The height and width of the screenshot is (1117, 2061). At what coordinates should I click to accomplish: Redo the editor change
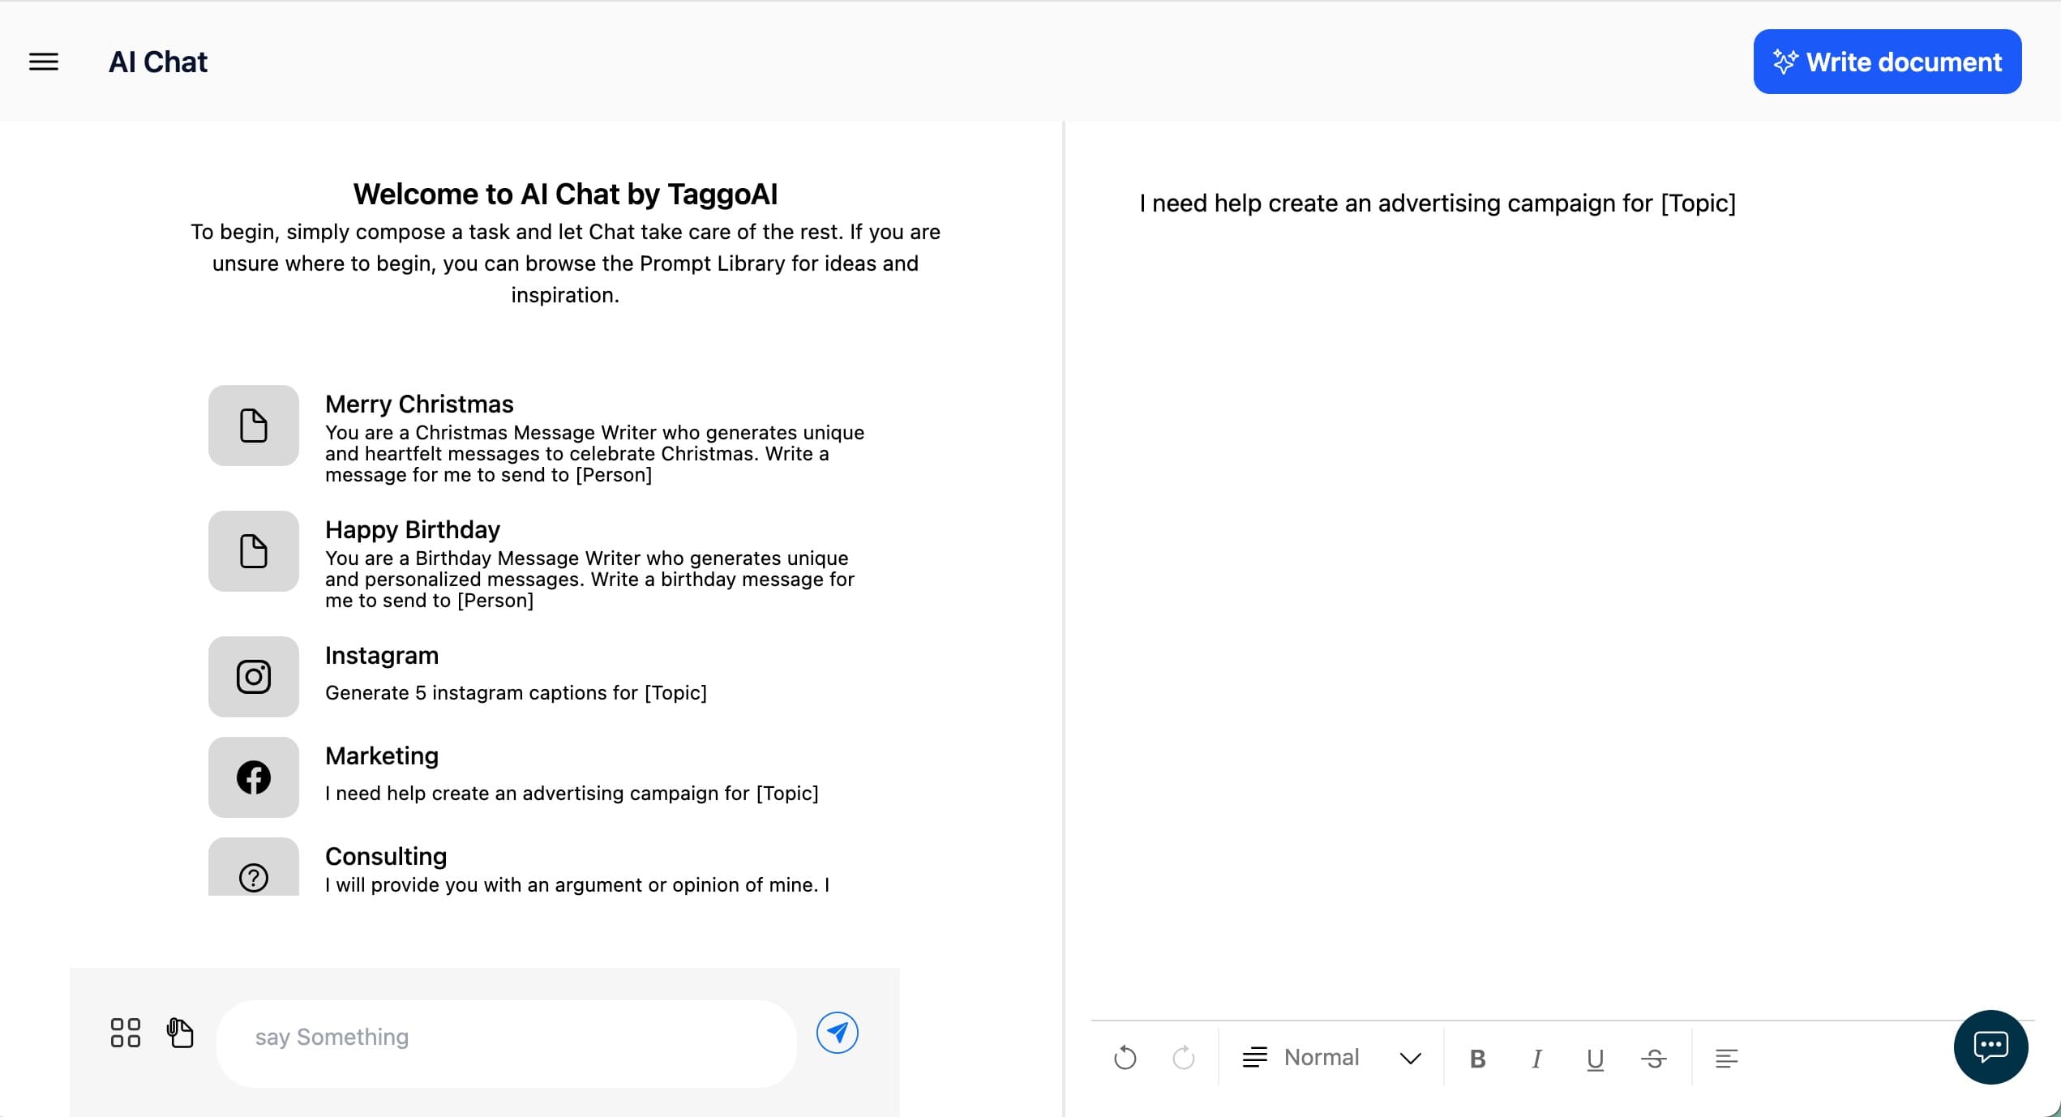click(x=1184, y=1058)
